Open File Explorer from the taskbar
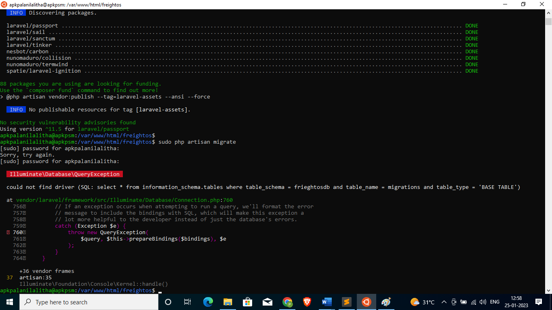 228,302
